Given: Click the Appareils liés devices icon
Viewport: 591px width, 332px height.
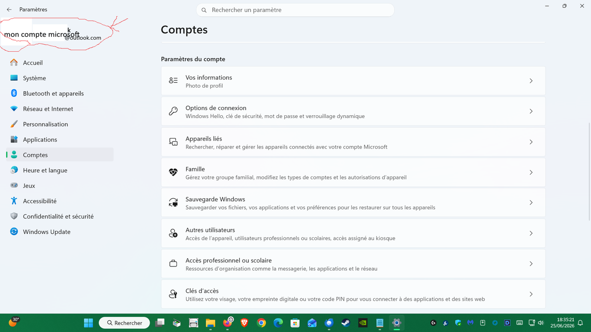Looking at the screenshot, I should point(173,142).
